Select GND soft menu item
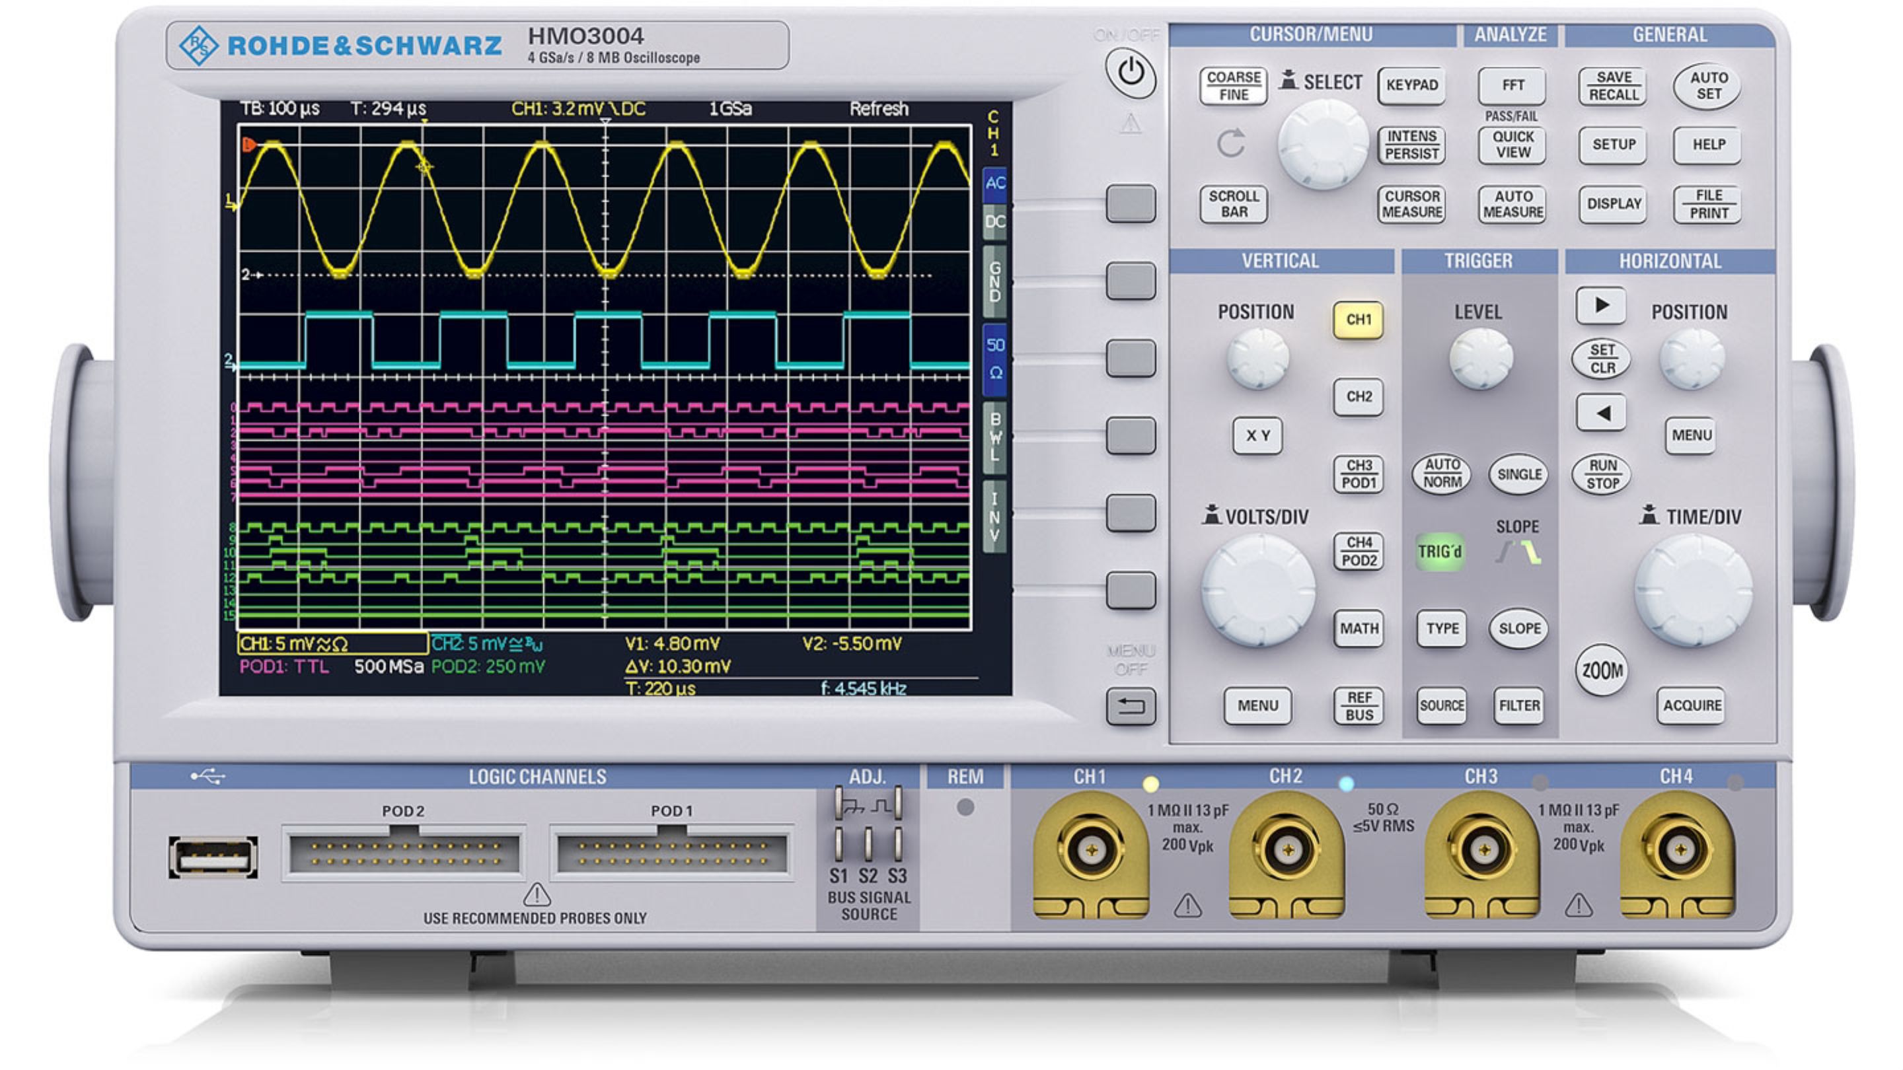Viewport: 1903px width, 1070px height. (x=995, y=281)
